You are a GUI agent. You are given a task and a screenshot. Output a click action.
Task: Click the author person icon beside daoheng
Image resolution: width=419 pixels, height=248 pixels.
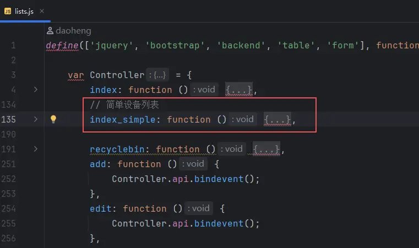[50, 31]
